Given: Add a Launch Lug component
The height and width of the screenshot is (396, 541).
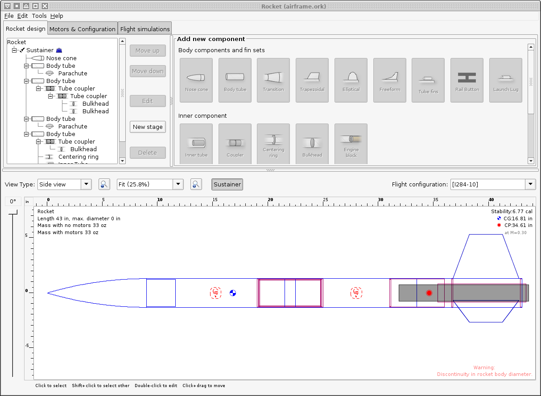Looking at the screenshot, I should [x=506, y=80].
